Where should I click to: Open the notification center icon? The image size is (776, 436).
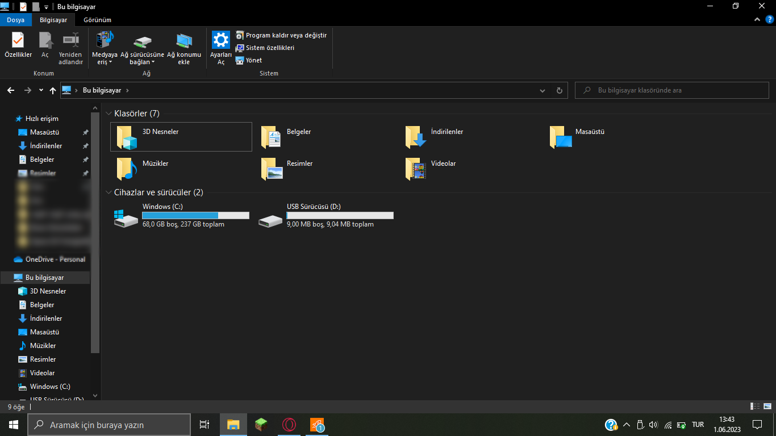point(757,425)
